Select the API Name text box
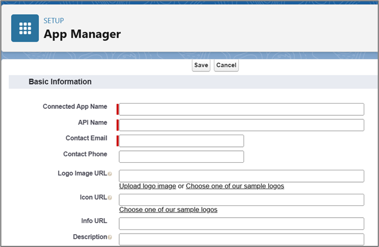 coord(241,125)
